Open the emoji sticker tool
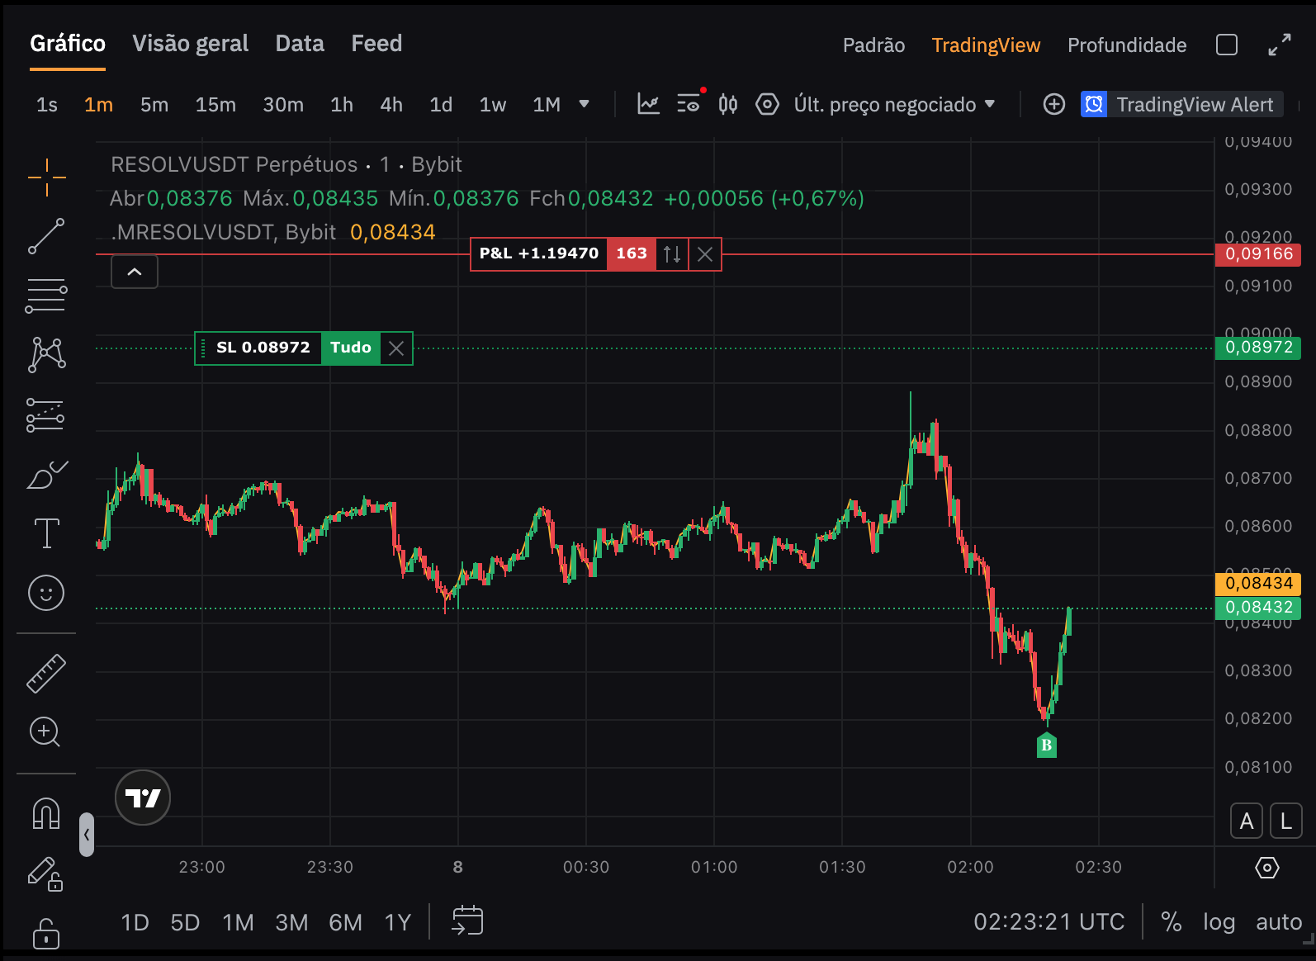 pos(46,593)
